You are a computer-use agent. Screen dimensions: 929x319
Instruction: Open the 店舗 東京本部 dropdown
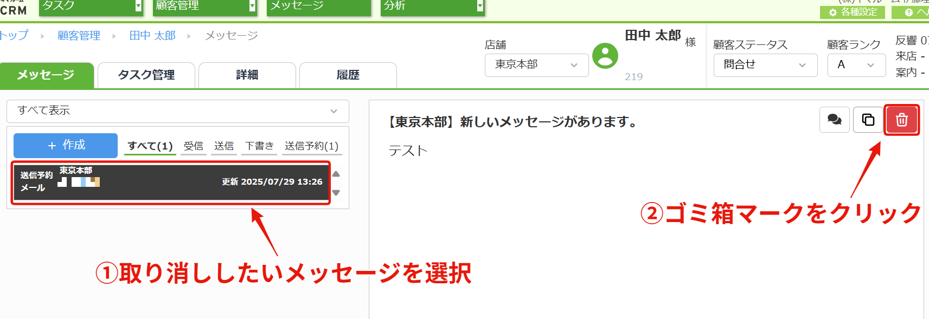point(537,65)
